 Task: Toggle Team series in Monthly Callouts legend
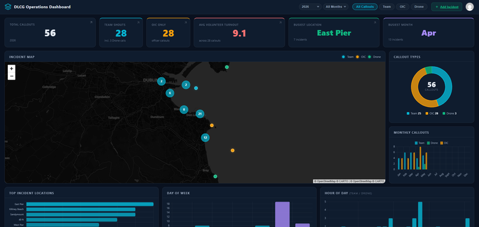[x=420, y=143]
